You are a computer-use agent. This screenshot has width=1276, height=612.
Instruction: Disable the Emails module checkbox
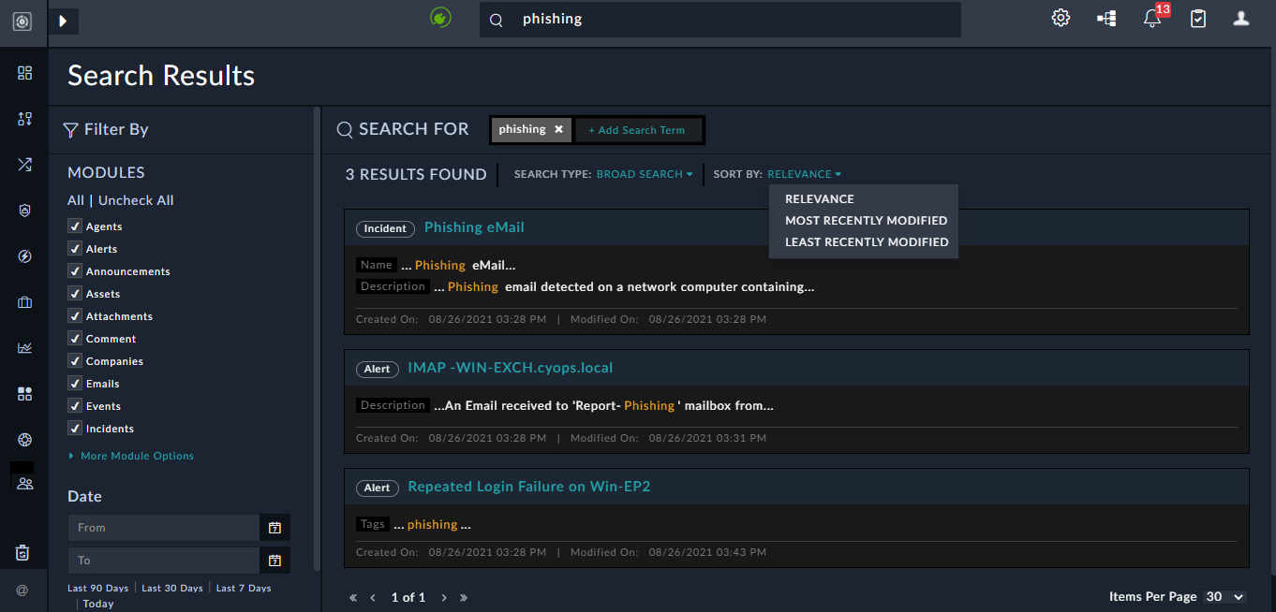pos(75,383)
